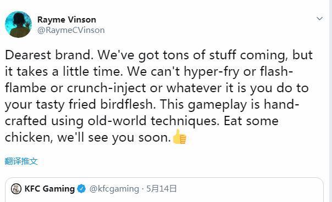Viewport: 332px width, 202px height.
Task: Click the word "birdflesh" in the tweet
Action: tap(128, 104)
